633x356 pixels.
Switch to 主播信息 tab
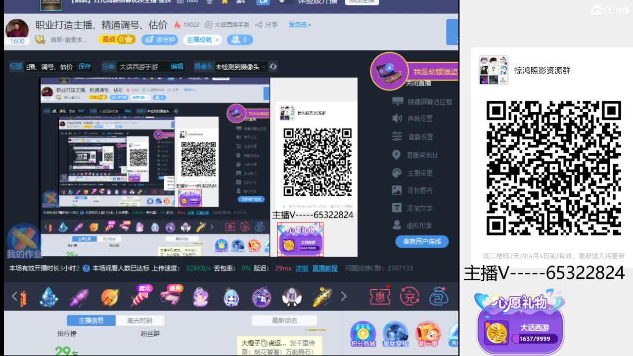pyautogui.click(x=91, y=320)
